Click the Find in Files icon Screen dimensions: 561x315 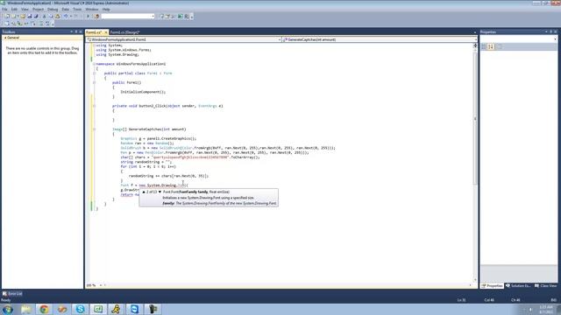pyautogui.click(x=96, y=17)
